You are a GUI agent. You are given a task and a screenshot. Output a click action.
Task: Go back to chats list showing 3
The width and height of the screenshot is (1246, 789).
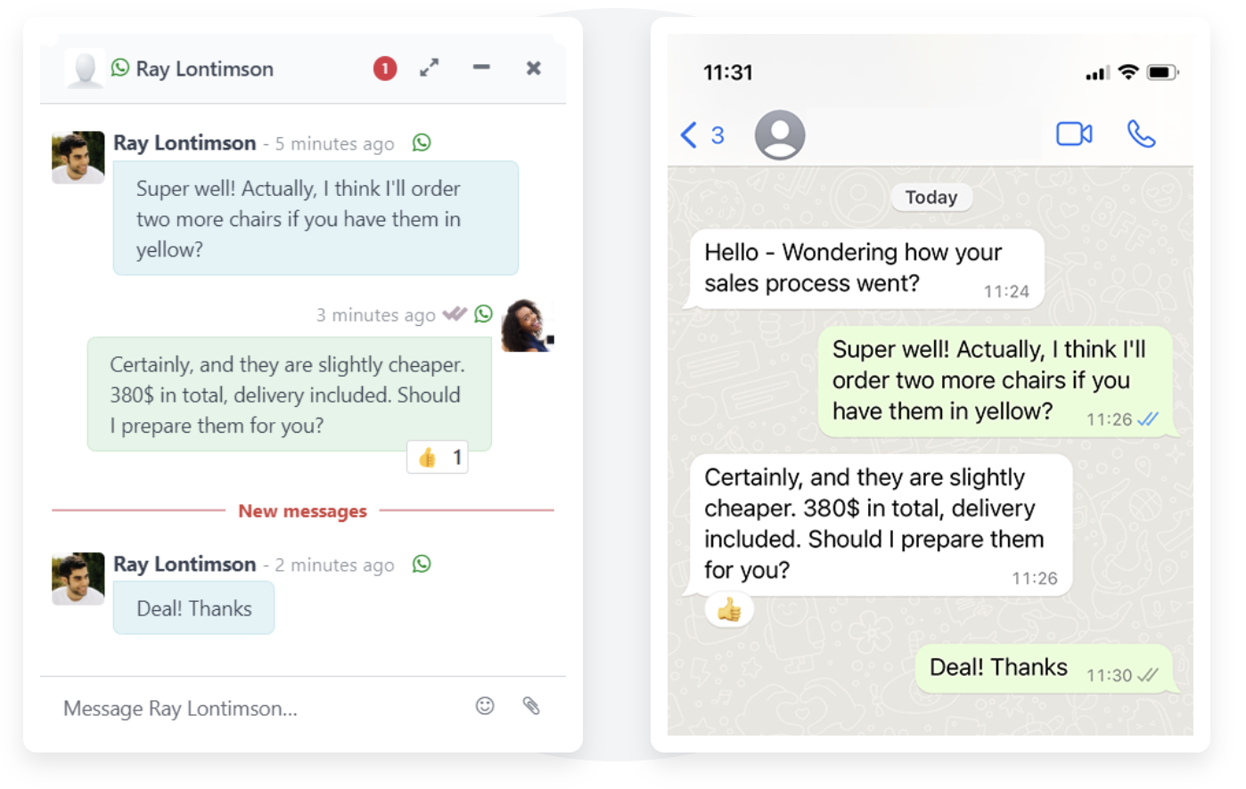[x=702, y=135]
